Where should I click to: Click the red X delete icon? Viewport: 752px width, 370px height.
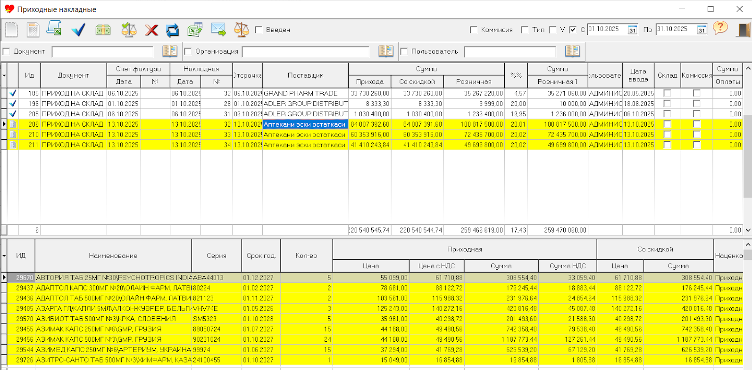click(x=151, y=30)
